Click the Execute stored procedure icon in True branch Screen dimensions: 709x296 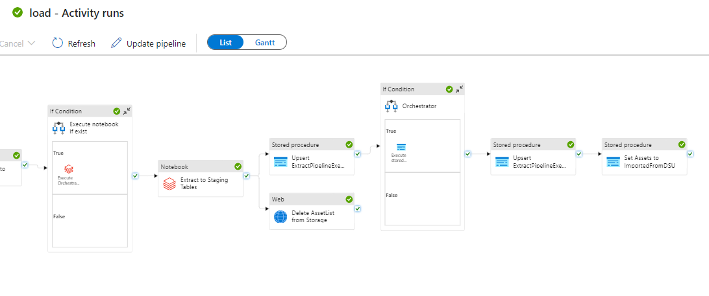click(x=401, y=147)
